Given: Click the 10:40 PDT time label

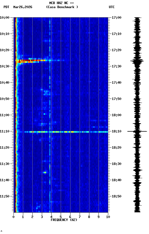Looking at the screenshot, I should click(x=5, y=83).
